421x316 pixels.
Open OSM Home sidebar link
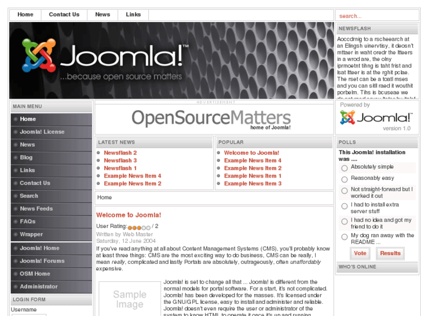(52, 274)
